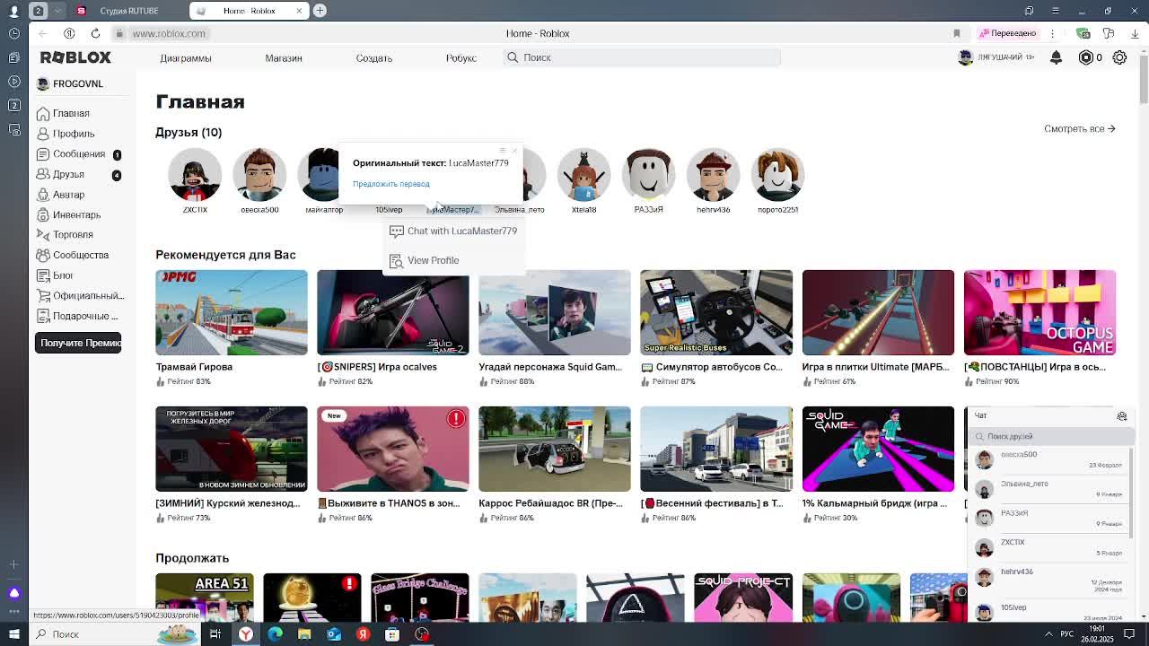Open Task View on the taskbar
1149x646 pixels.
click(x=215, y=634)
